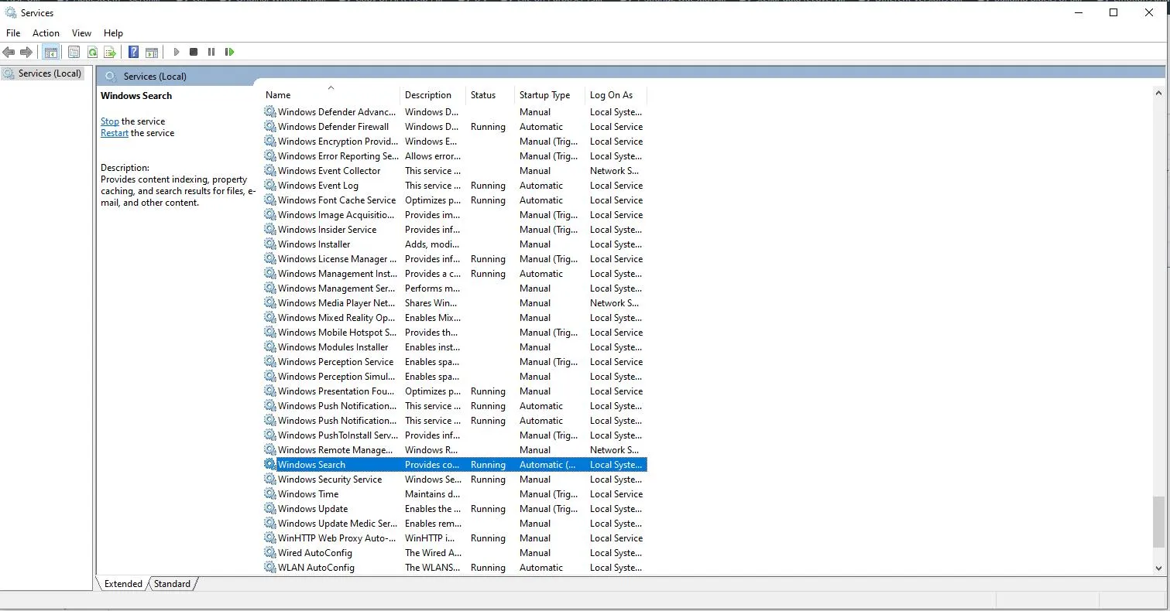
Task: Select the Windows Remote Management row
Action: pyautogui.click(x=455, y=450)
